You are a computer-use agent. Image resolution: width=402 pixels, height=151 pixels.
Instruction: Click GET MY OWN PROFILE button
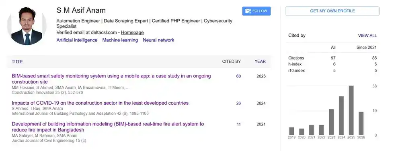click(332, 11)
